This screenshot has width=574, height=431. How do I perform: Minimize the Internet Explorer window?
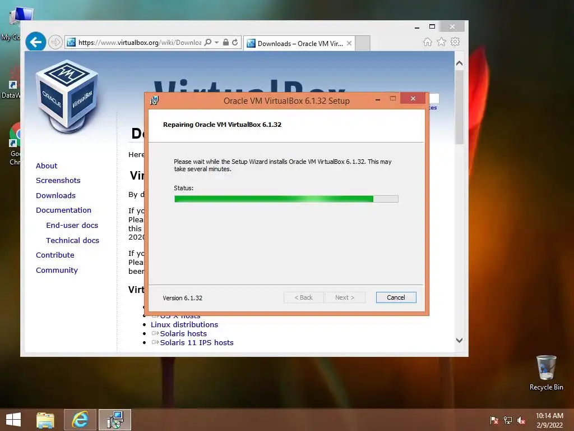pyautogui.click(x=417, y=27)
